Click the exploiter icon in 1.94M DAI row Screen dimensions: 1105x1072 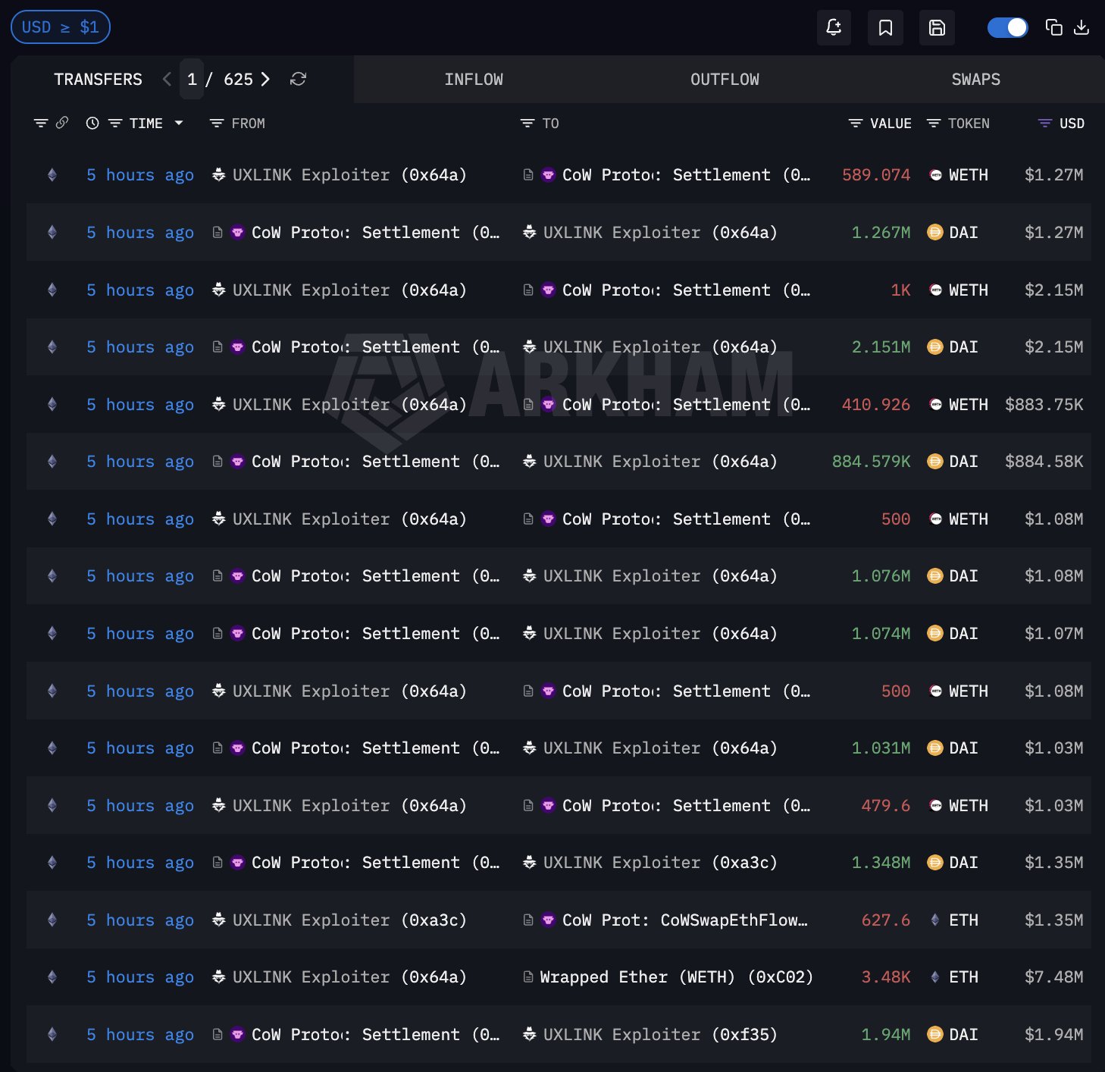530,1034
